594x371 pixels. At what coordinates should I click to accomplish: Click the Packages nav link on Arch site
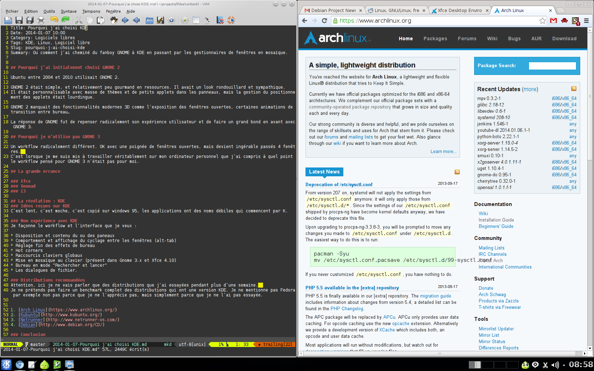click(435, 39)
